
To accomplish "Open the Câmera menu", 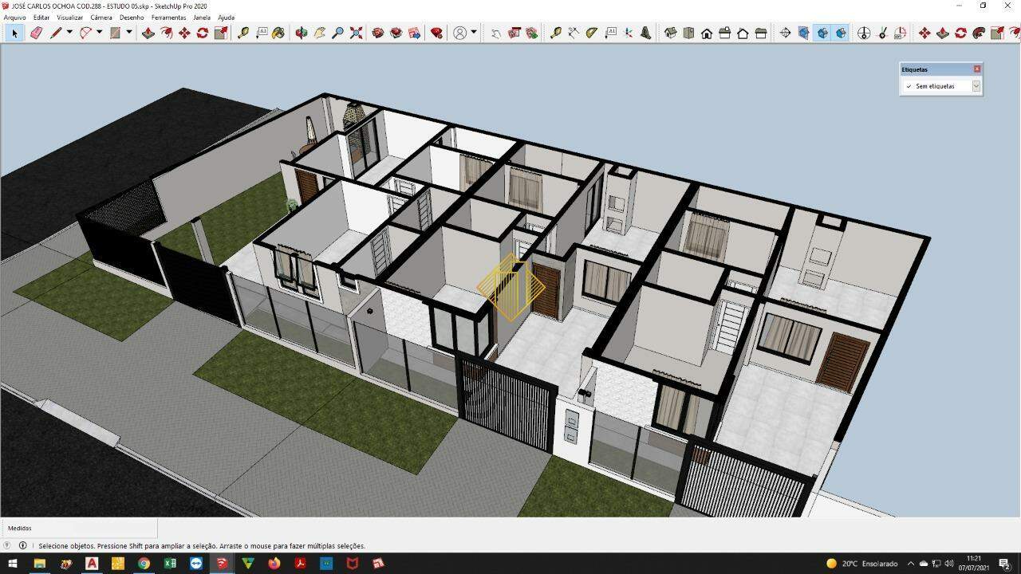I will pyautogui.click(x=101, y=18).
